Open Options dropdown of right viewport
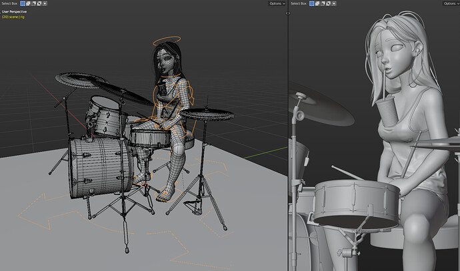Image resolution: width=460 pixels, height=271 pixels. (451, 3)
